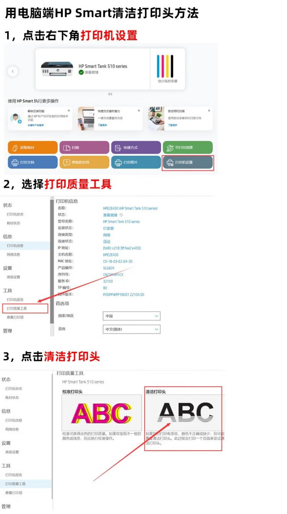Open the 快捷方式 purple tile
This screenshot has height=514, width=287.
click(136, 147)
